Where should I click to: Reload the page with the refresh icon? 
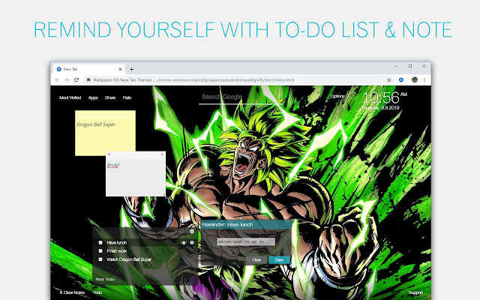(76, 80)
